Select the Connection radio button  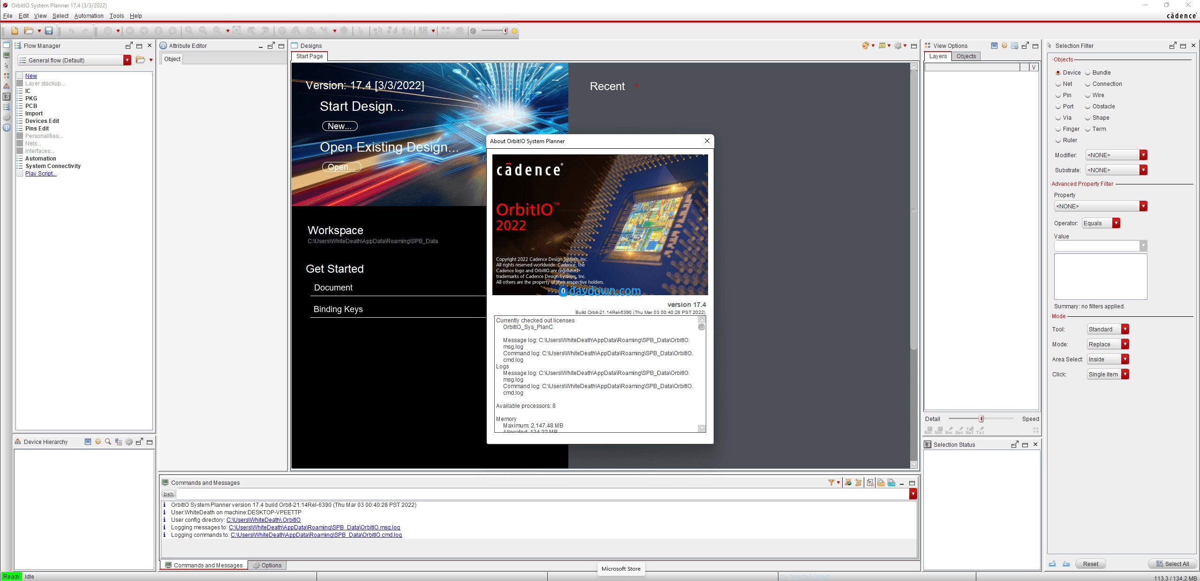point(1087,84)
